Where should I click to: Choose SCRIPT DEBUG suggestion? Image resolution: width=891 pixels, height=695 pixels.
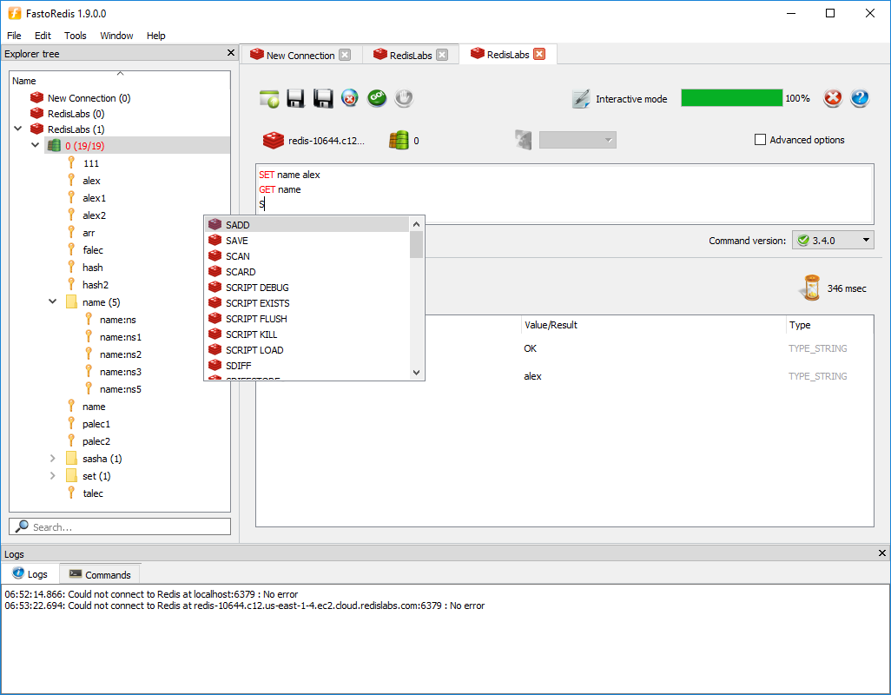(307, 288)
